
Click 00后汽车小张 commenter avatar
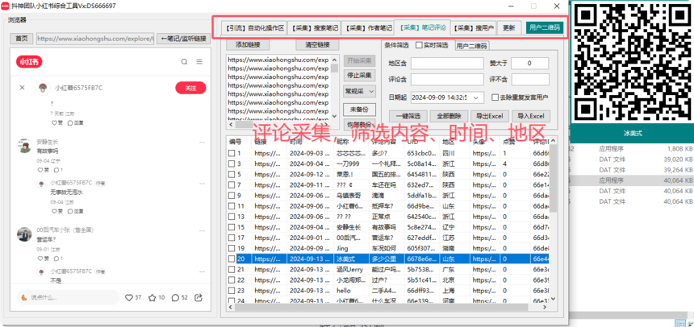coord(24,234)
